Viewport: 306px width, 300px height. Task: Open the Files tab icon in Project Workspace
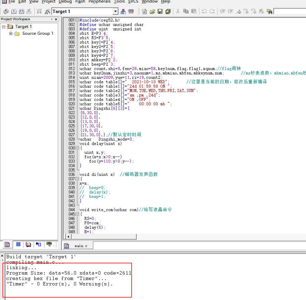click(x=7, y=244)
